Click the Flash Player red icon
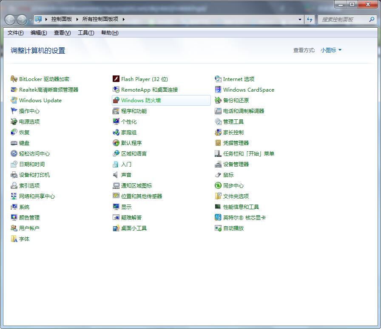The image size is (381, 329). (116, 79)
